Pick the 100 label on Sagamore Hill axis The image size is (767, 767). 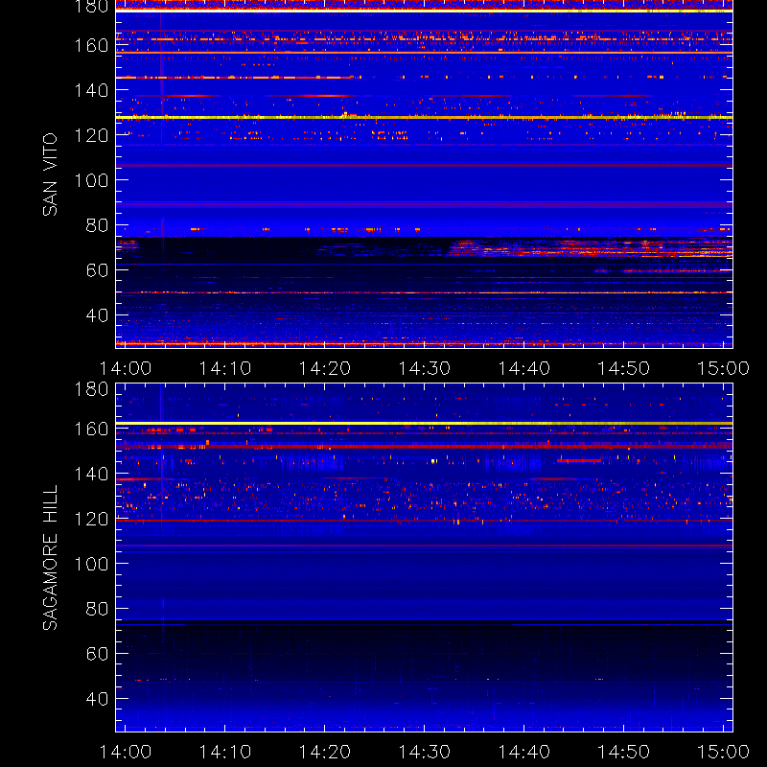tap(91, 564)
